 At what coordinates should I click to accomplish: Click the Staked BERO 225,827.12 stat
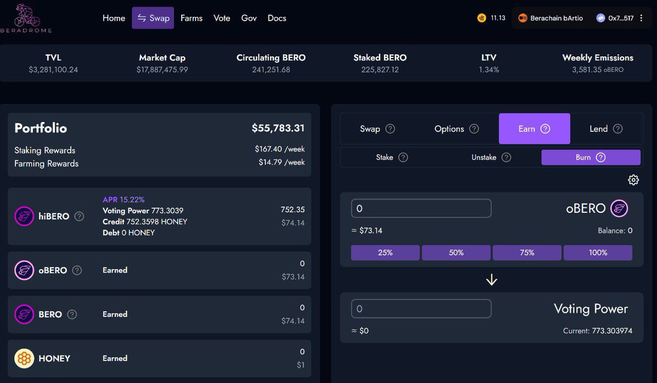pyautogui.click(x=380, y=63)
